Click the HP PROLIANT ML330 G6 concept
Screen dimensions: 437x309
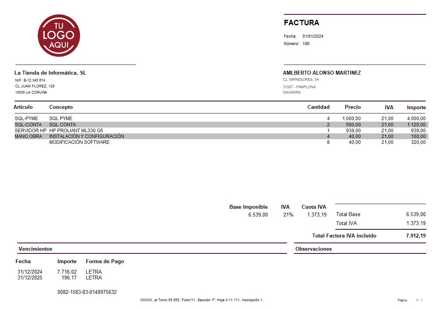[76, 131]
